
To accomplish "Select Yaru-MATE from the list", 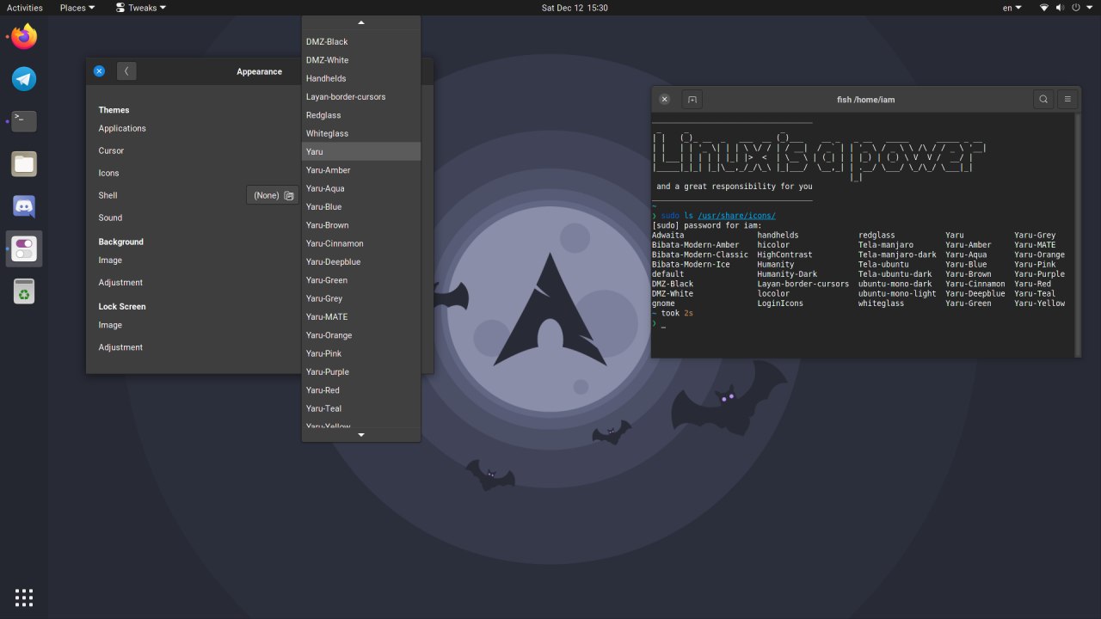I will tap(361, 316).
